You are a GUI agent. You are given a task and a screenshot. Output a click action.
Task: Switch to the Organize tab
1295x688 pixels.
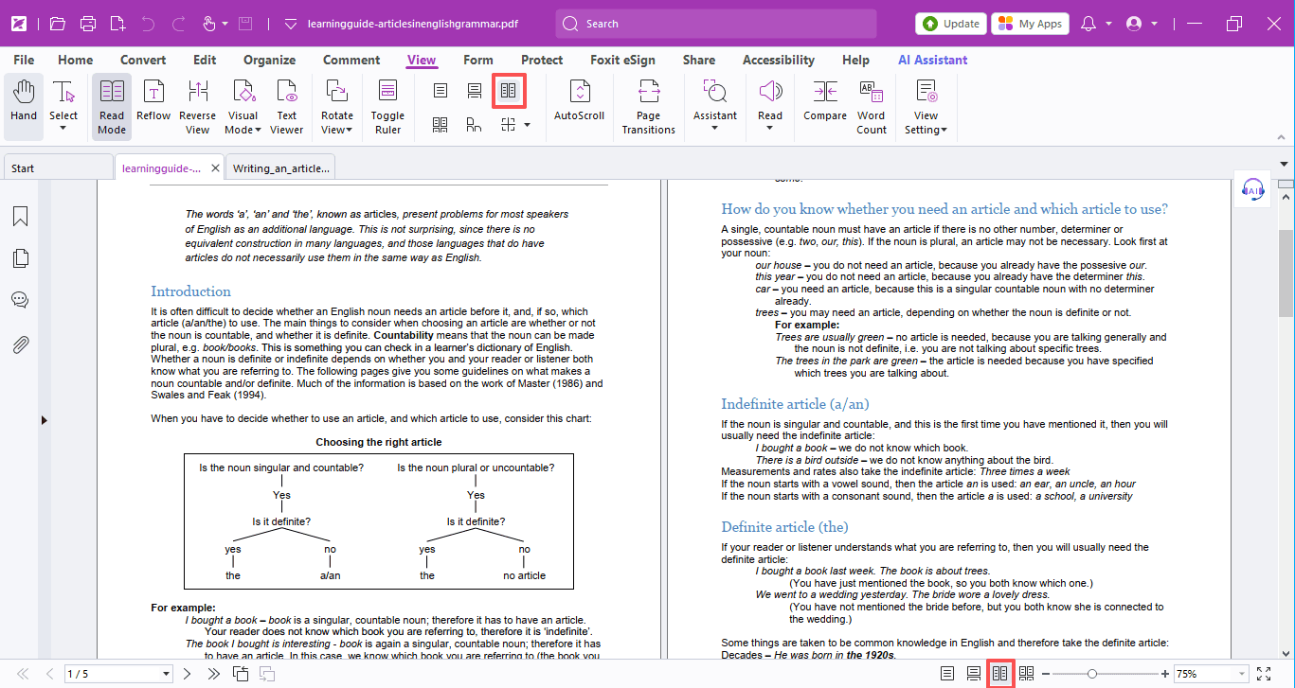click(x=269, y=60)
